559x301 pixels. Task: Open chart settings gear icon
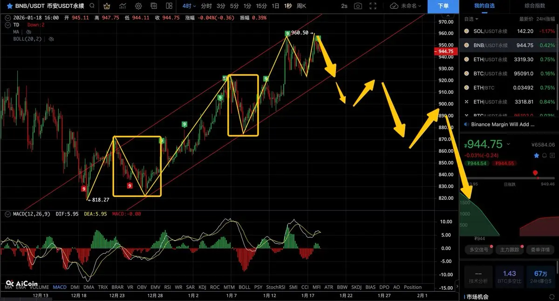[x=138, y=6]
